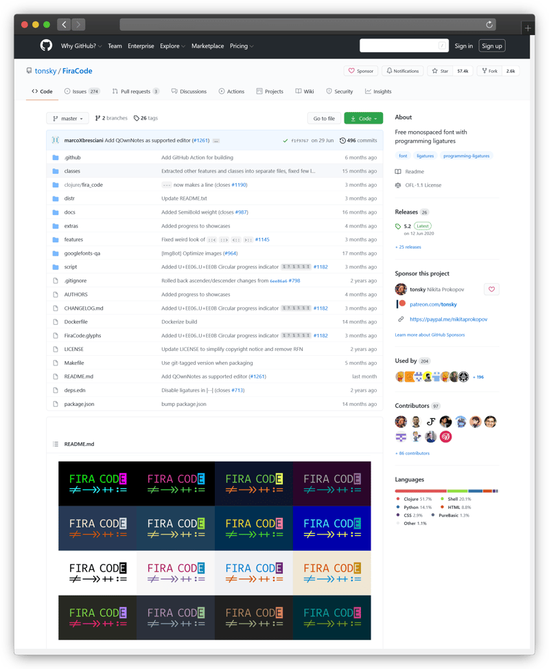Click tonsky's avatar under Sponsor this project
The image size is (549, 669).
(x=401, y=289)
